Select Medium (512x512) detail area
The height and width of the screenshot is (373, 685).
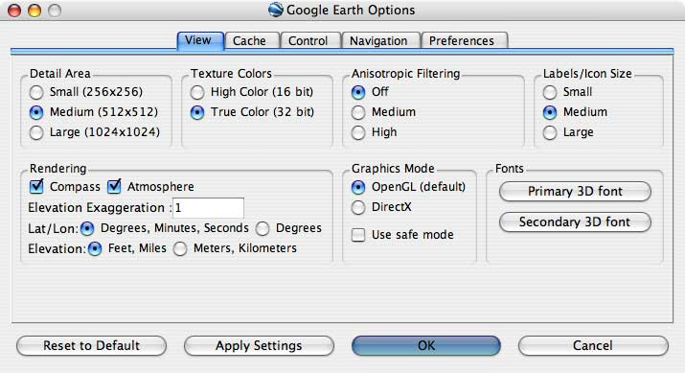[36, 112]
